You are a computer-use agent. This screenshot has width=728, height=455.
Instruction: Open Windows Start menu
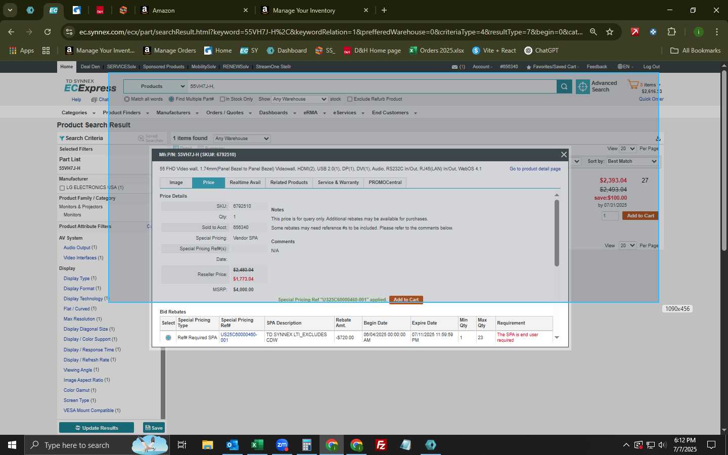[x=12, y=445]
